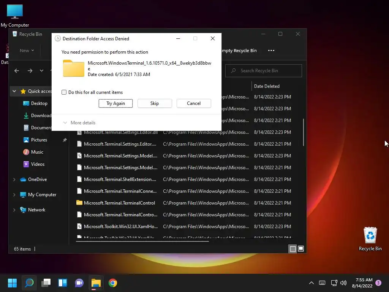The height and width of the screenshot is (292, 389).
Task: Collapse the Quick access tree node
Action: coord(14,91)
